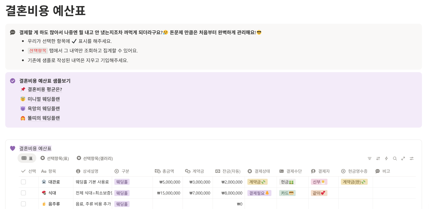The width and height of the screenshot is (429, 209).
Task: Click the database search magnifier icon
Action: (x=395, y=159)
